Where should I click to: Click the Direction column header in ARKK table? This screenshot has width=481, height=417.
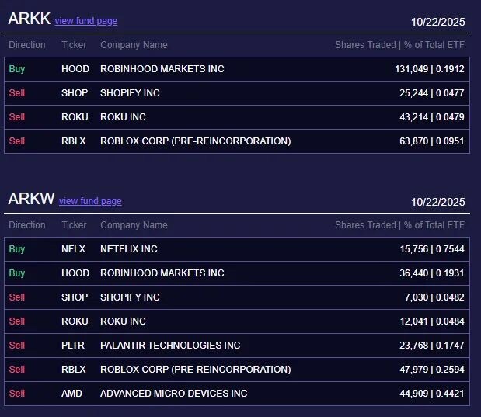27,45
